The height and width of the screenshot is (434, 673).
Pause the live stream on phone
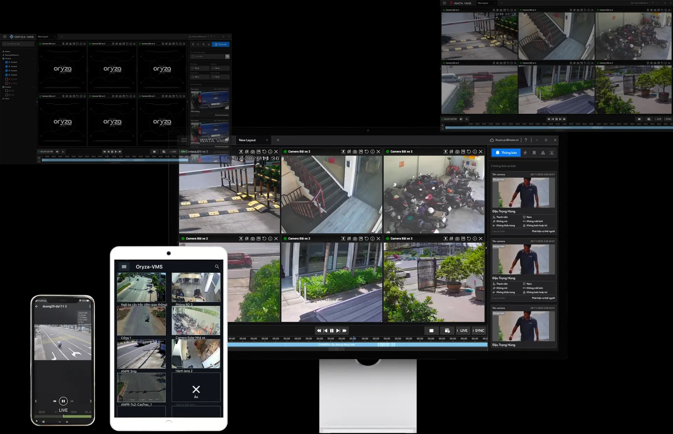63,401
